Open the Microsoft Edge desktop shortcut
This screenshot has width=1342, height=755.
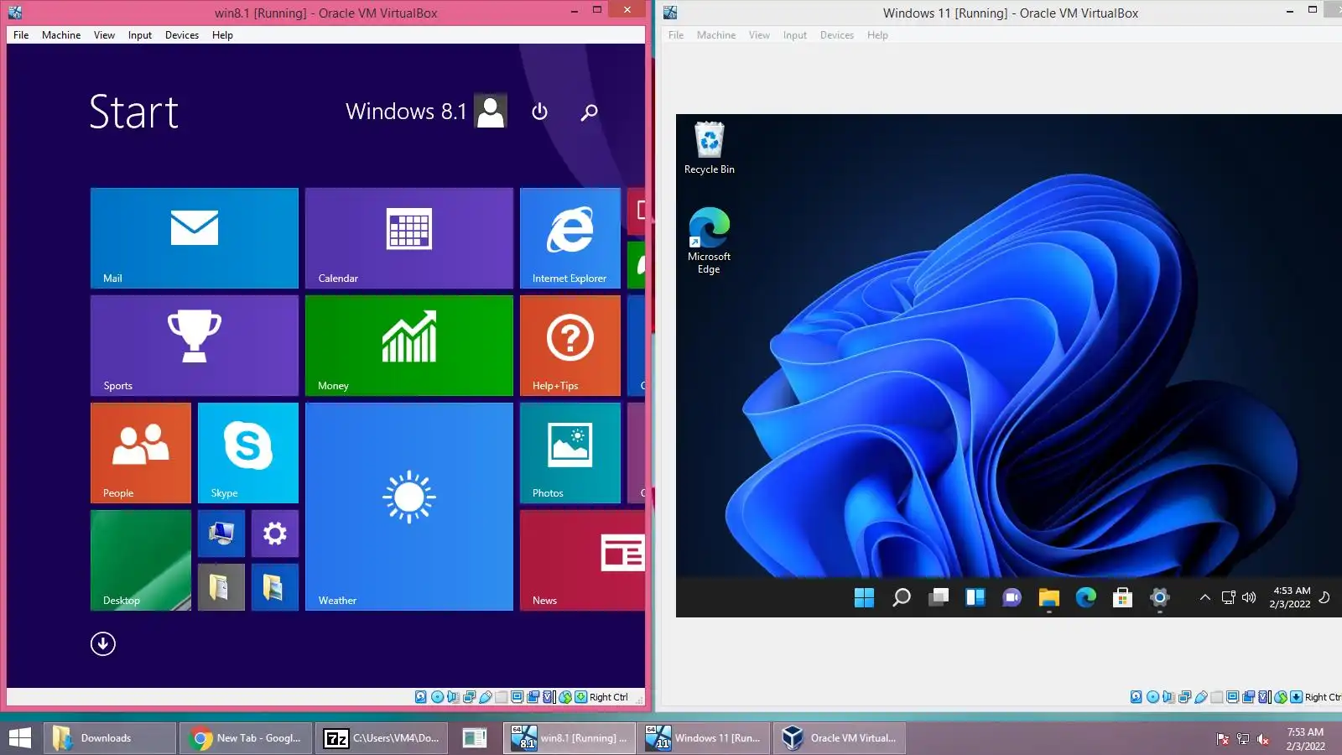click(710, 241)
